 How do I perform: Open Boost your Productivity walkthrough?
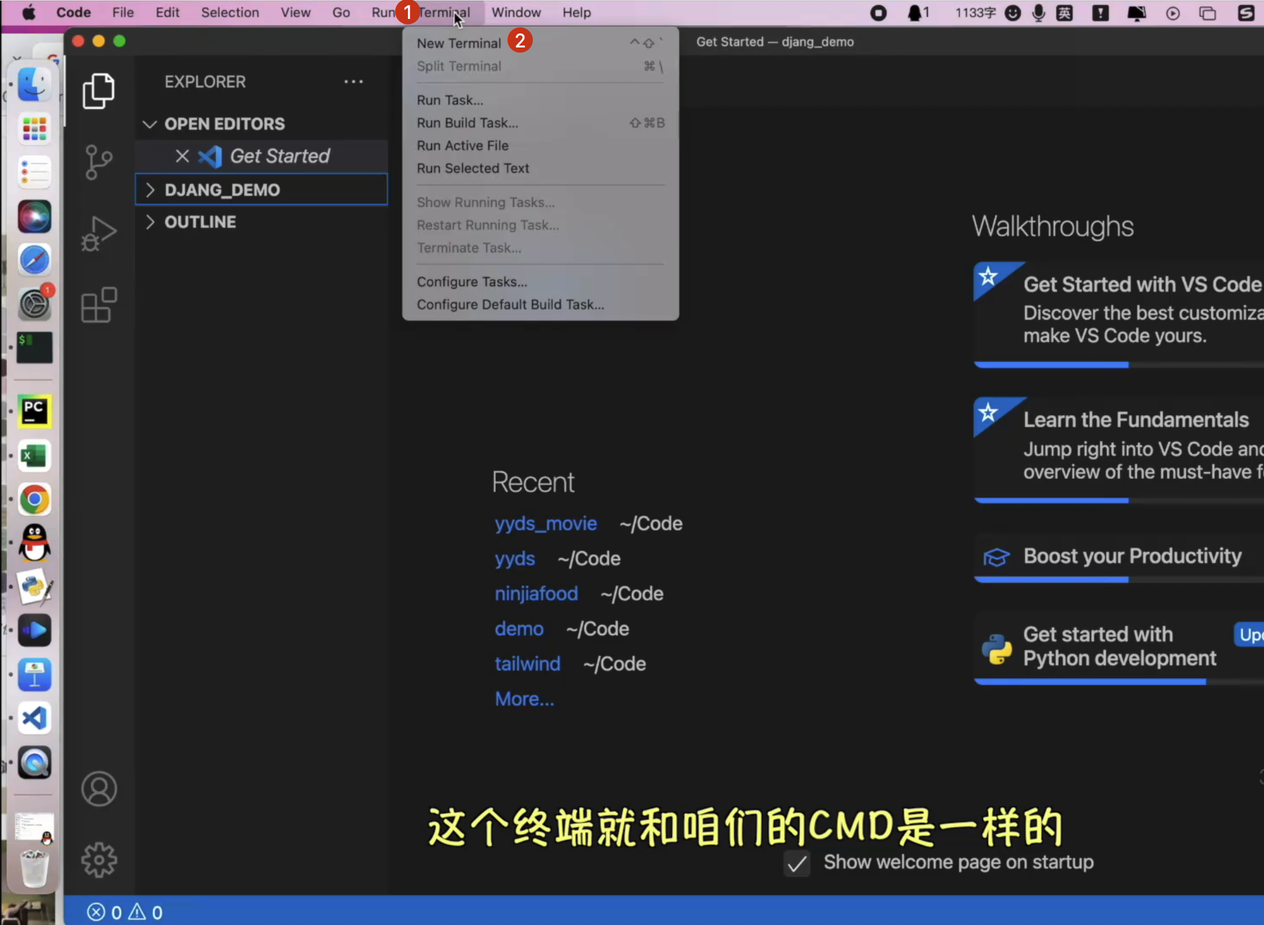click(1118, 557)
